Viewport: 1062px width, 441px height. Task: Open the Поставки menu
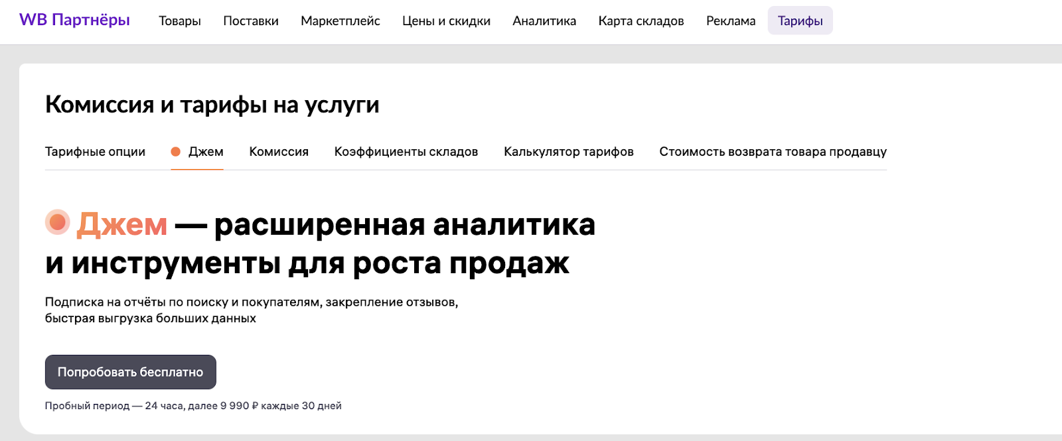251,21
